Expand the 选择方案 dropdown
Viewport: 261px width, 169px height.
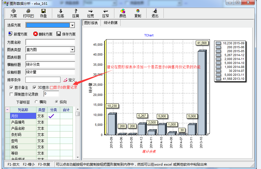coord(72,25)
